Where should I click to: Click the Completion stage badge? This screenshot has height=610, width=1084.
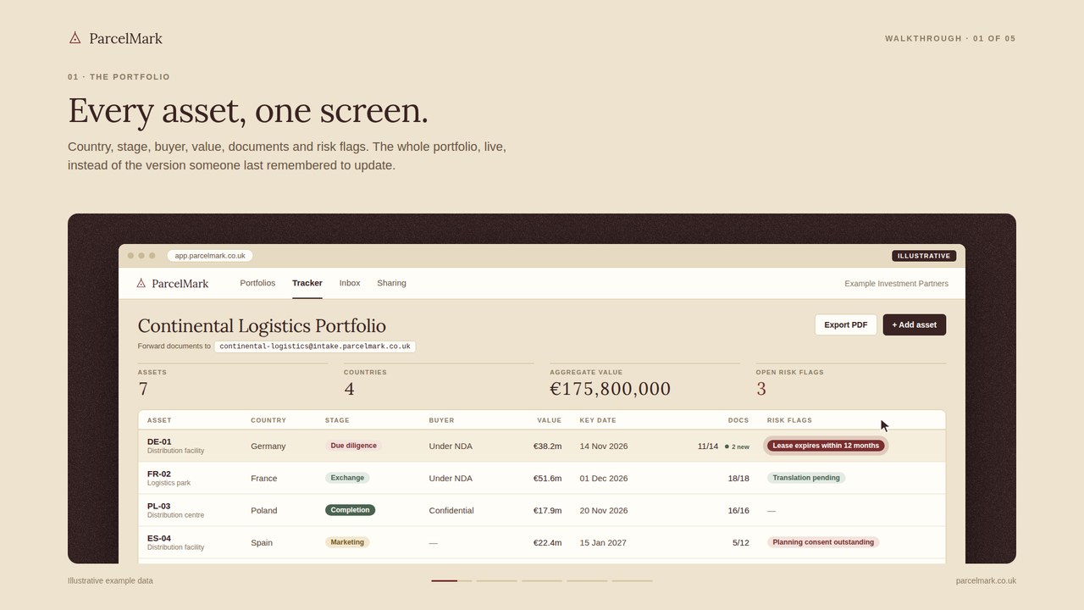(350, 510)
